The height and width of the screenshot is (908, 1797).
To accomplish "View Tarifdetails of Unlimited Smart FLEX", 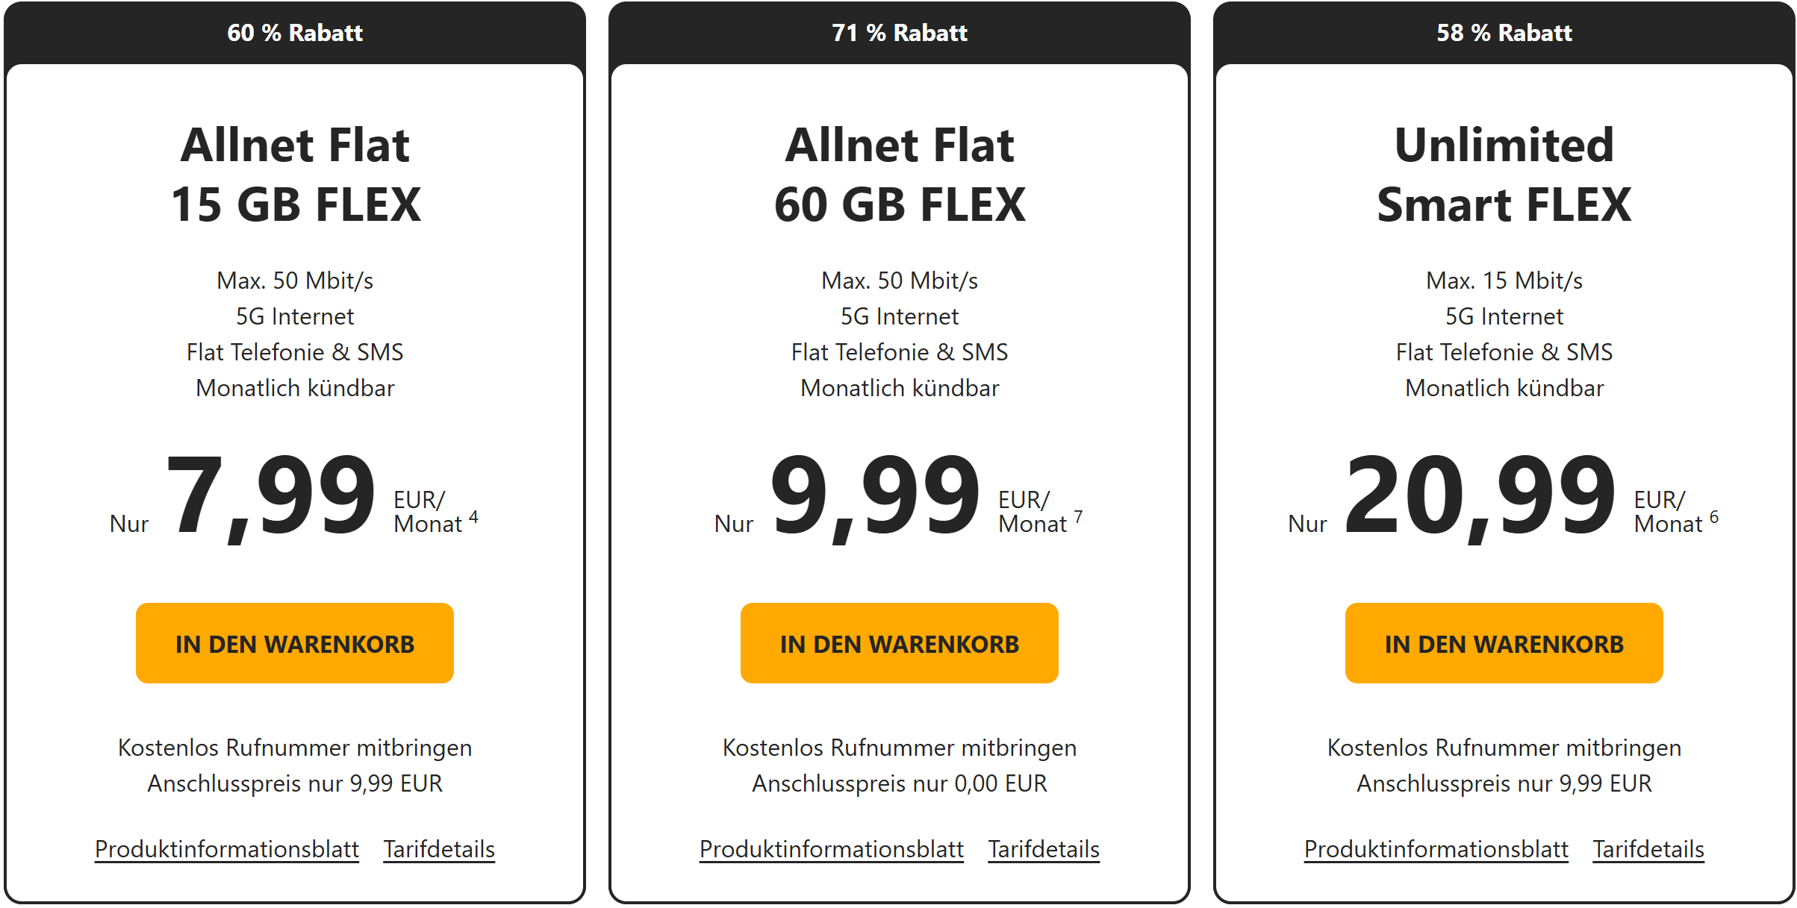I will pos(1648,849).
